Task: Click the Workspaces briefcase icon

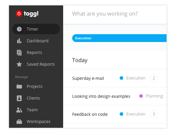Action: (19, 121)
